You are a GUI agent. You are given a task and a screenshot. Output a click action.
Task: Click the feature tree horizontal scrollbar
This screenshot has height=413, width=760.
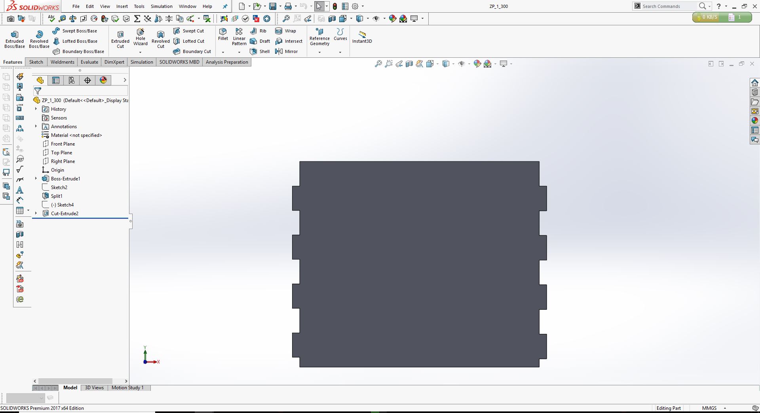75,381
